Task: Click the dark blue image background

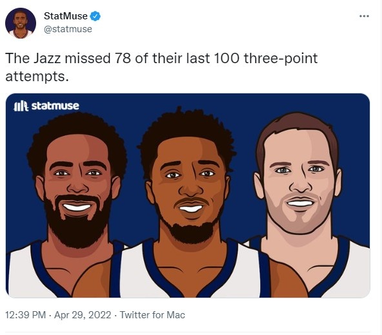Action: 353,146
